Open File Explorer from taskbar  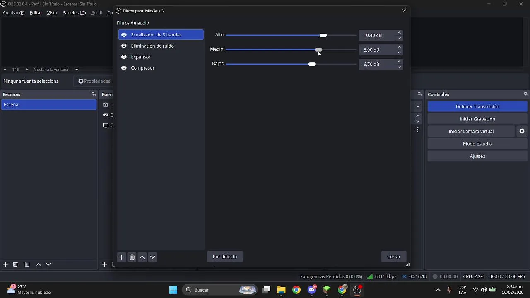click(281, 290)
